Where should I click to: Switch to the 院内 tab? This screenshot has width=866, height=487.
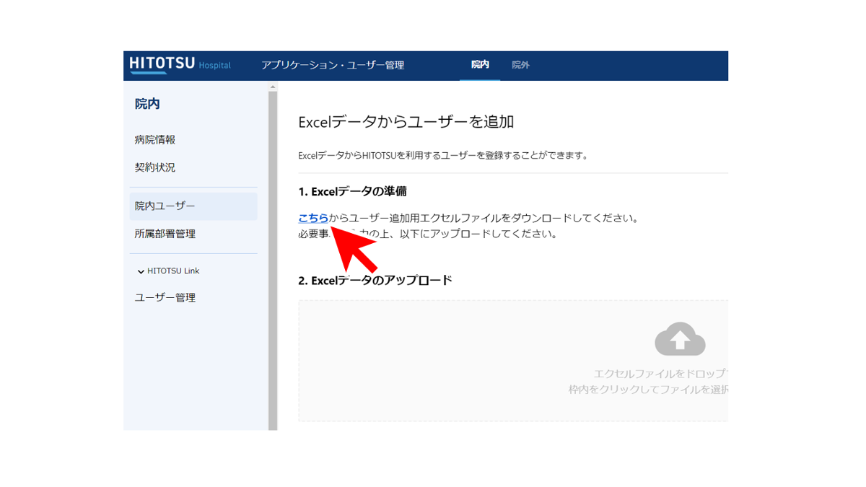pyautogui.click(x=480, y=65)
